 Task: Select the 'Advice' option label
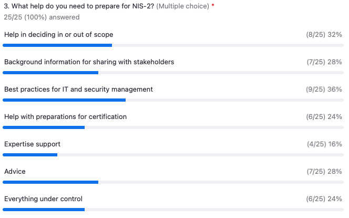(x=15, y=172)
